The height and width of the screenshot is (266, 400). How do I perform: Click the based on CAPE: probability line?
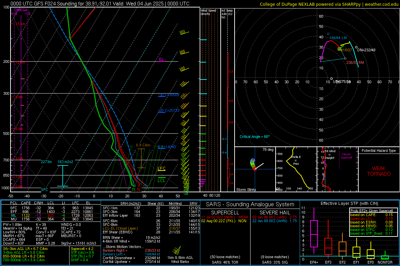pos(372,215)
